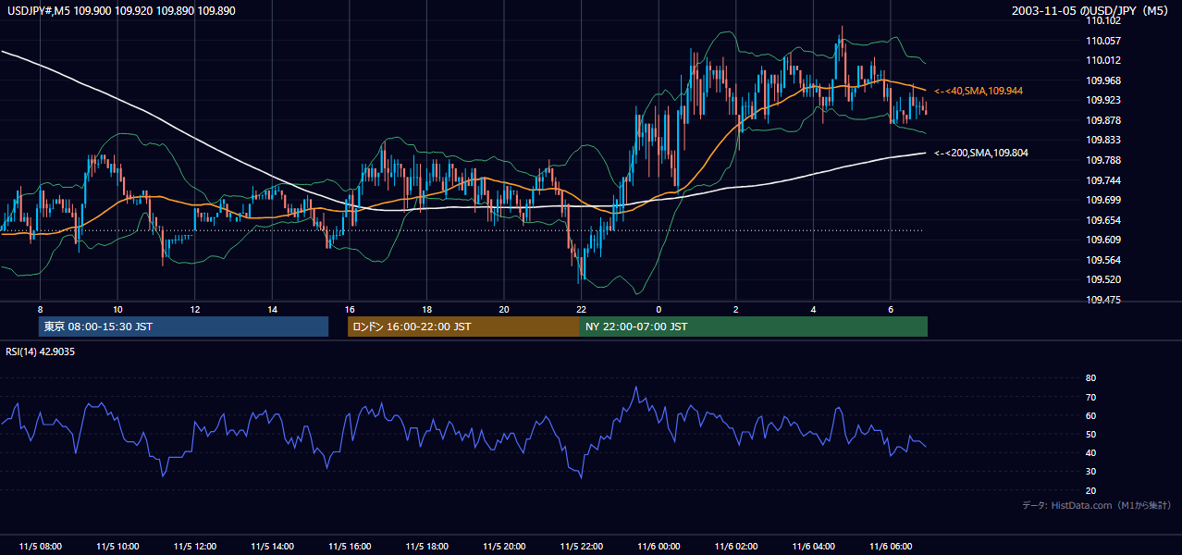Click the RSI 80 level label
The width and height of the screenshot is (1182, 555).
(1090, 378)
